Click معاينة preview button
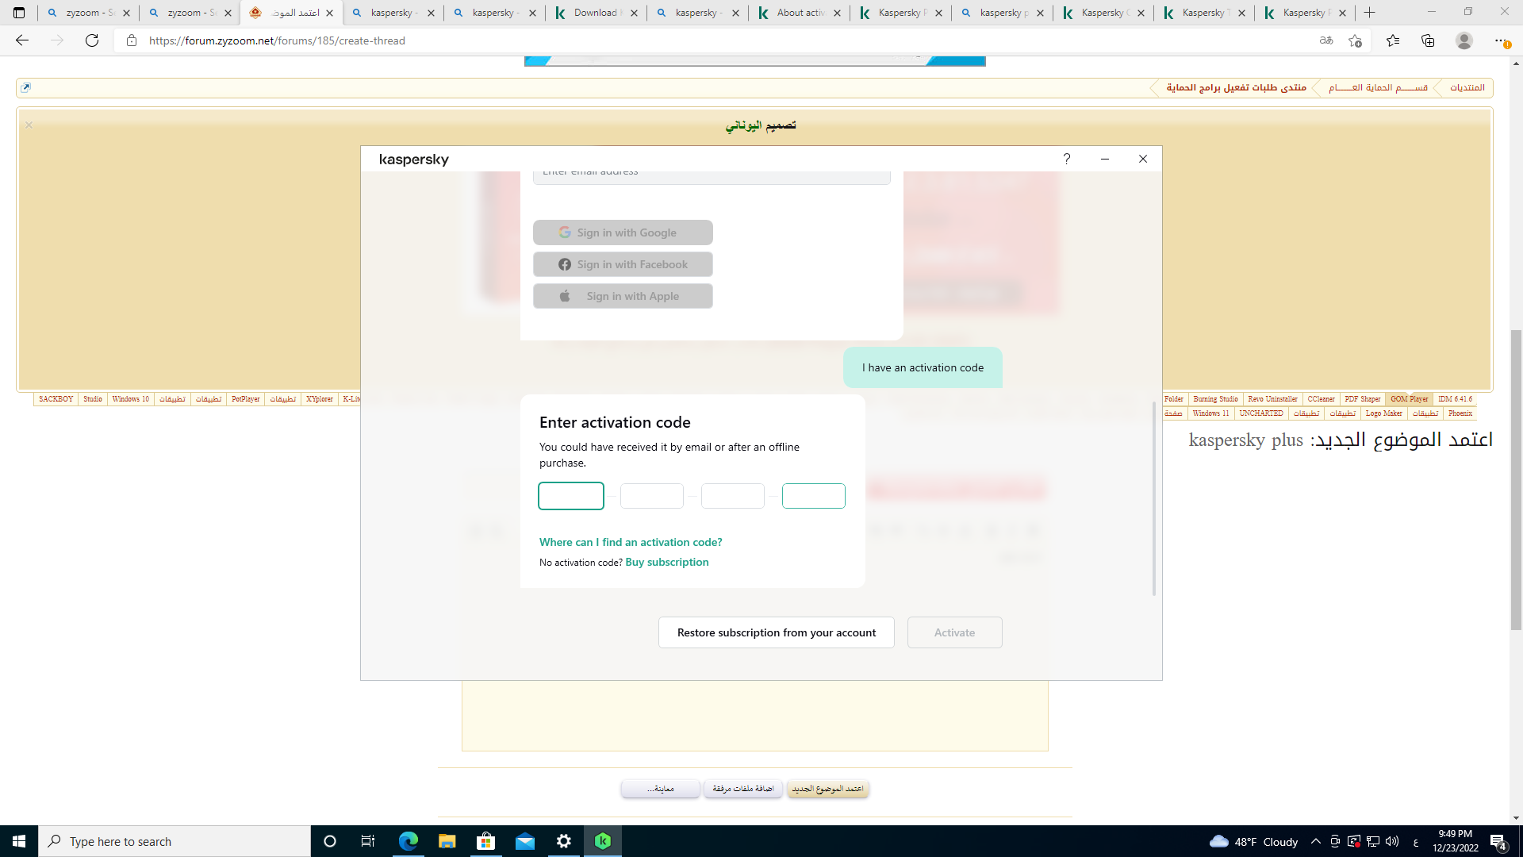Screen dimensions: 1523x857 (x=660, y=789)
